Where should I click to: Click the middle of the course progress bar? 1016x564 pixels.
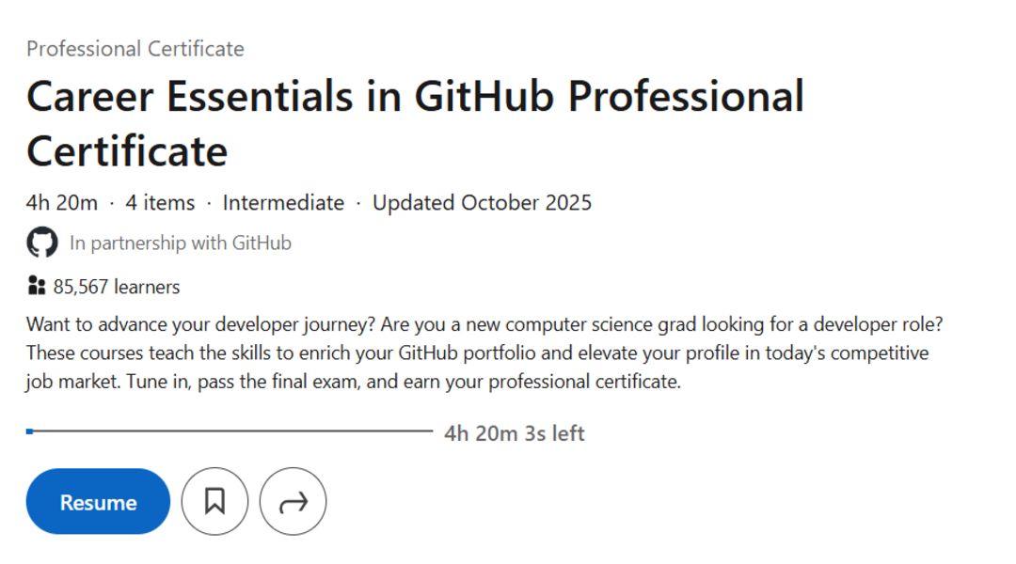pos(230,431)
